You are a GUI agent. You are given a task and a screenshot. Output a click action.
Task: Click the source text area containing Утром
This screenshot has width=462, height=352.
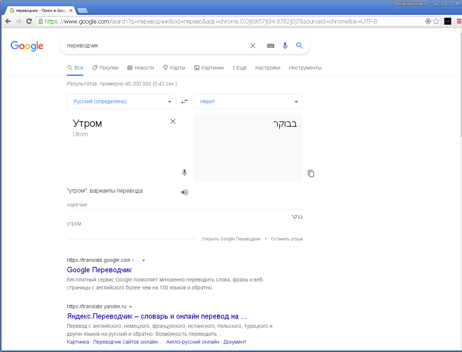click(x=121, y=147)
